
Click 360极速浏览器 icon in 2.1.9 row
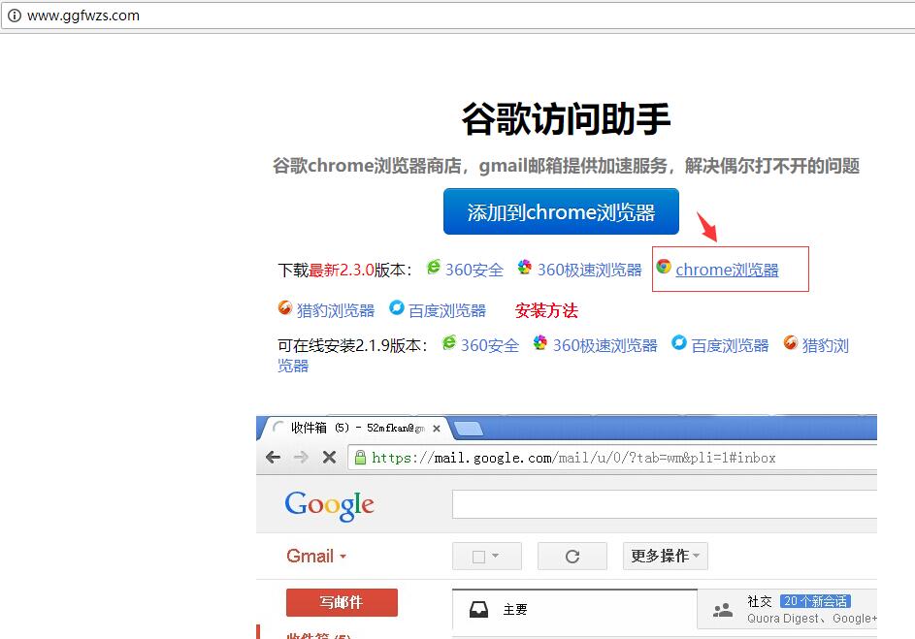540,343
